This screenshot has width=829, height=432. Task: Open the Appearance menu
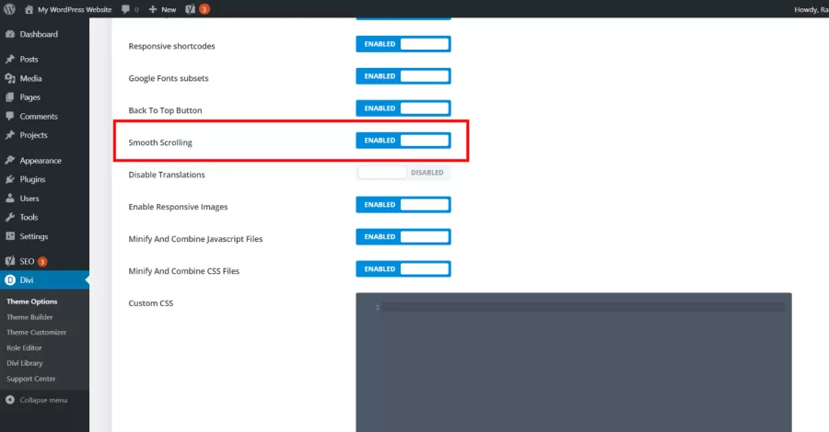(x=44, y=160)
